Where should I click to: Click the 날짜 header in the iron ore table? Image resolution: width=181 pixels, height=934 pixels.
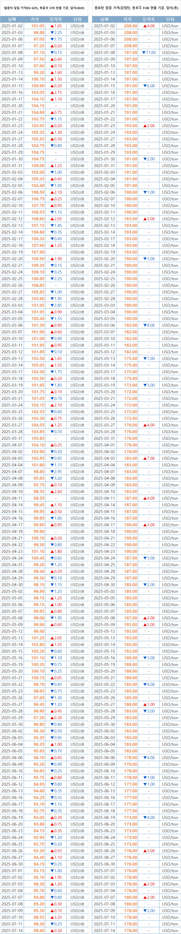coord(12,19)
